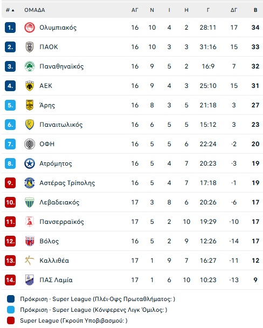Click the ΠΑΟΚ team crest
The image size is (263, 328).
coord(30,47)
